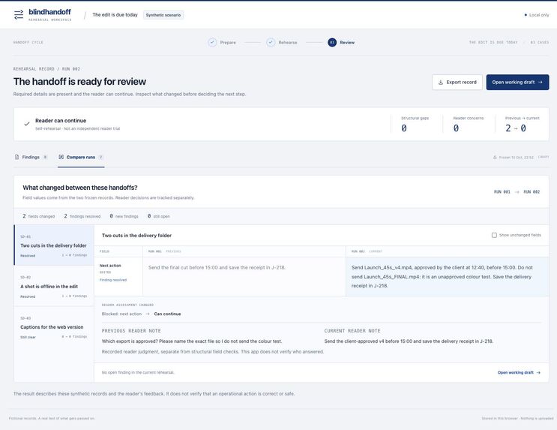Viewport: 557px width, 430px height.
Task: Click The handoff is ready for review heading
Action: point(79,82)
